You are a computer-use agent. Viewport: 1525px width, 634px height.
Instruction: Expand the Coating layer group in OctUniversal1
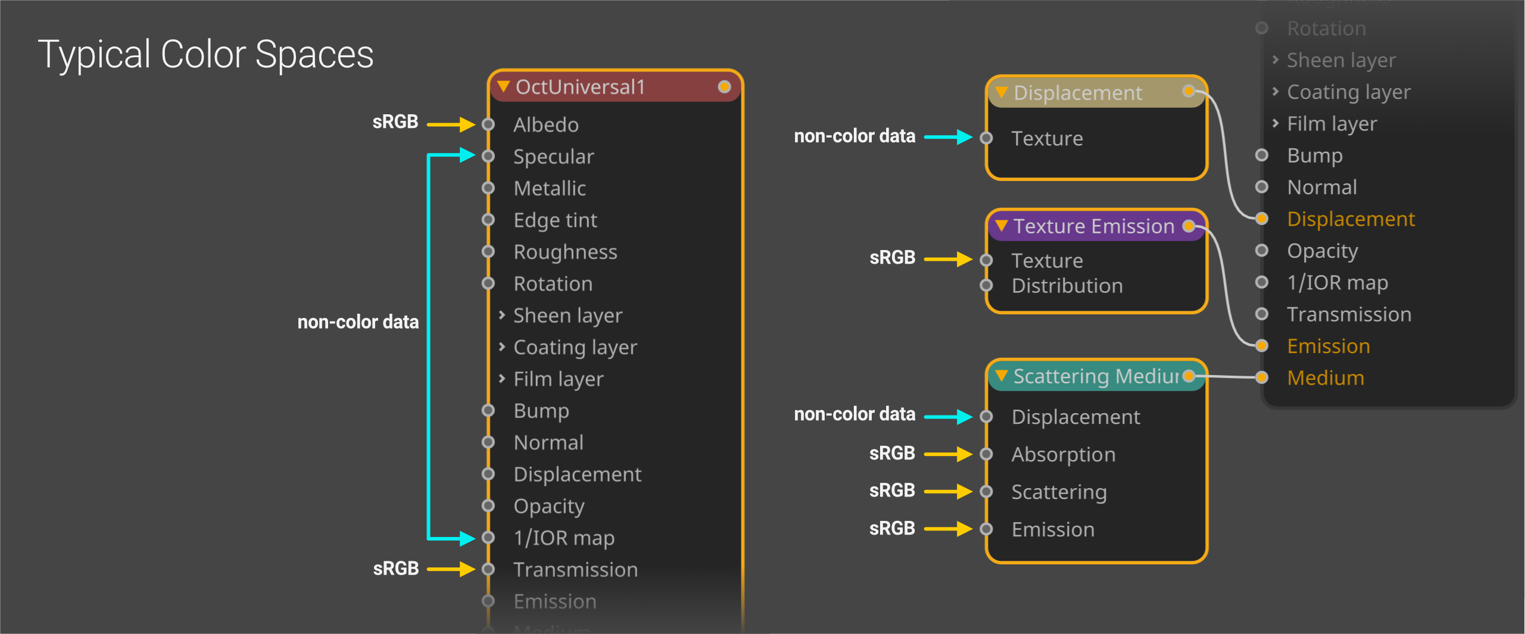[502, 346]
